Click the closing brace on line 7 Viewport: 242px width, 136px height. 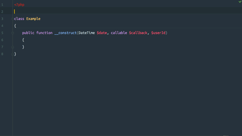tap(23, 47)
